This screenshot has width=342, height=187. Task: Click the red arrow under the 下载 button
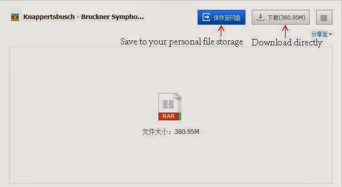pos(285,31)
